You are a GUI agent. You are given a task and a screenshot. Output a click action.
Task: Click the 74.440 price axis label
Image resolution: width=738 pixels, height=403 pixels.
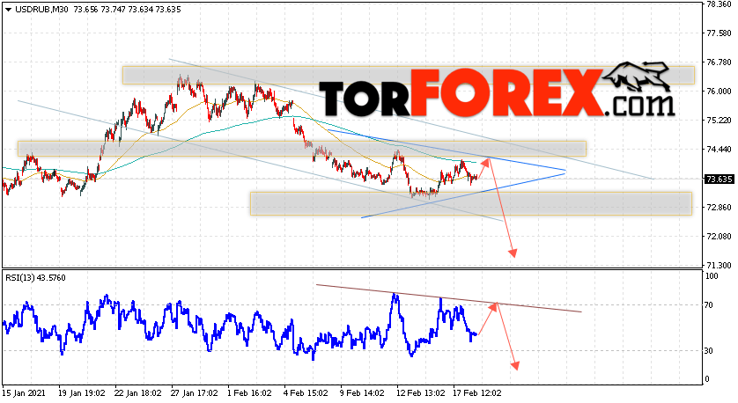coord(719,150)
